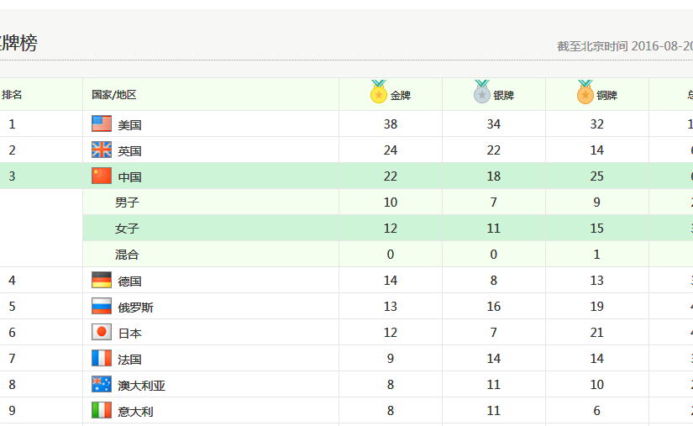Click the gold medal icon in header
Screen dimensions: 693x426
[379, 92]
